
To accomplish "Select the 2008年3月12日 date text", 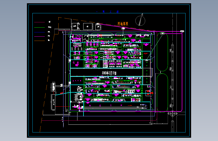I will point(109,73).
